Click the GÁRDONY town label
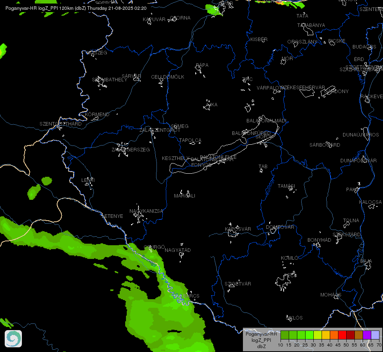This screenshot has height=352, width=383. coord(336,92)
